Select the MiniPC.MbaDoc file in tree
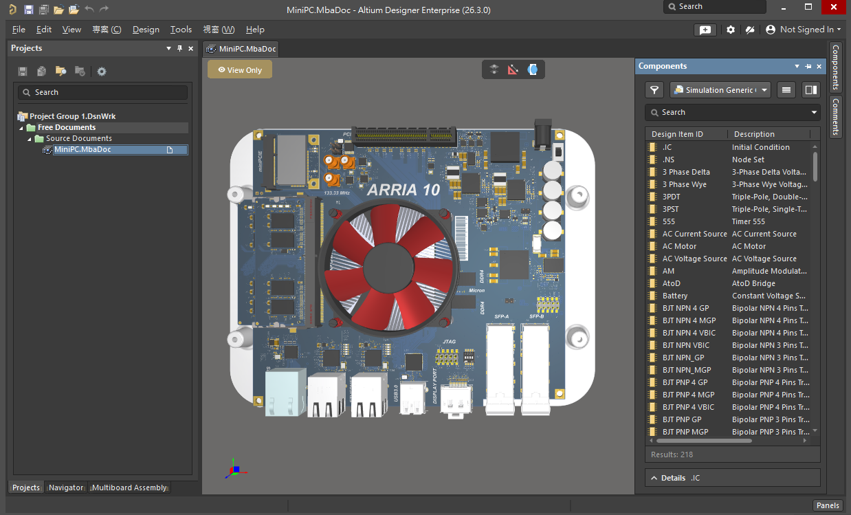This screenshot has height=515, width=851. [x=82, y=150]
